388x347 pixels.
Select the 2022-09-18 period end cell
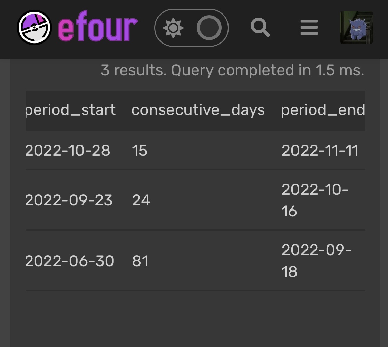click(x=316, y=261)
